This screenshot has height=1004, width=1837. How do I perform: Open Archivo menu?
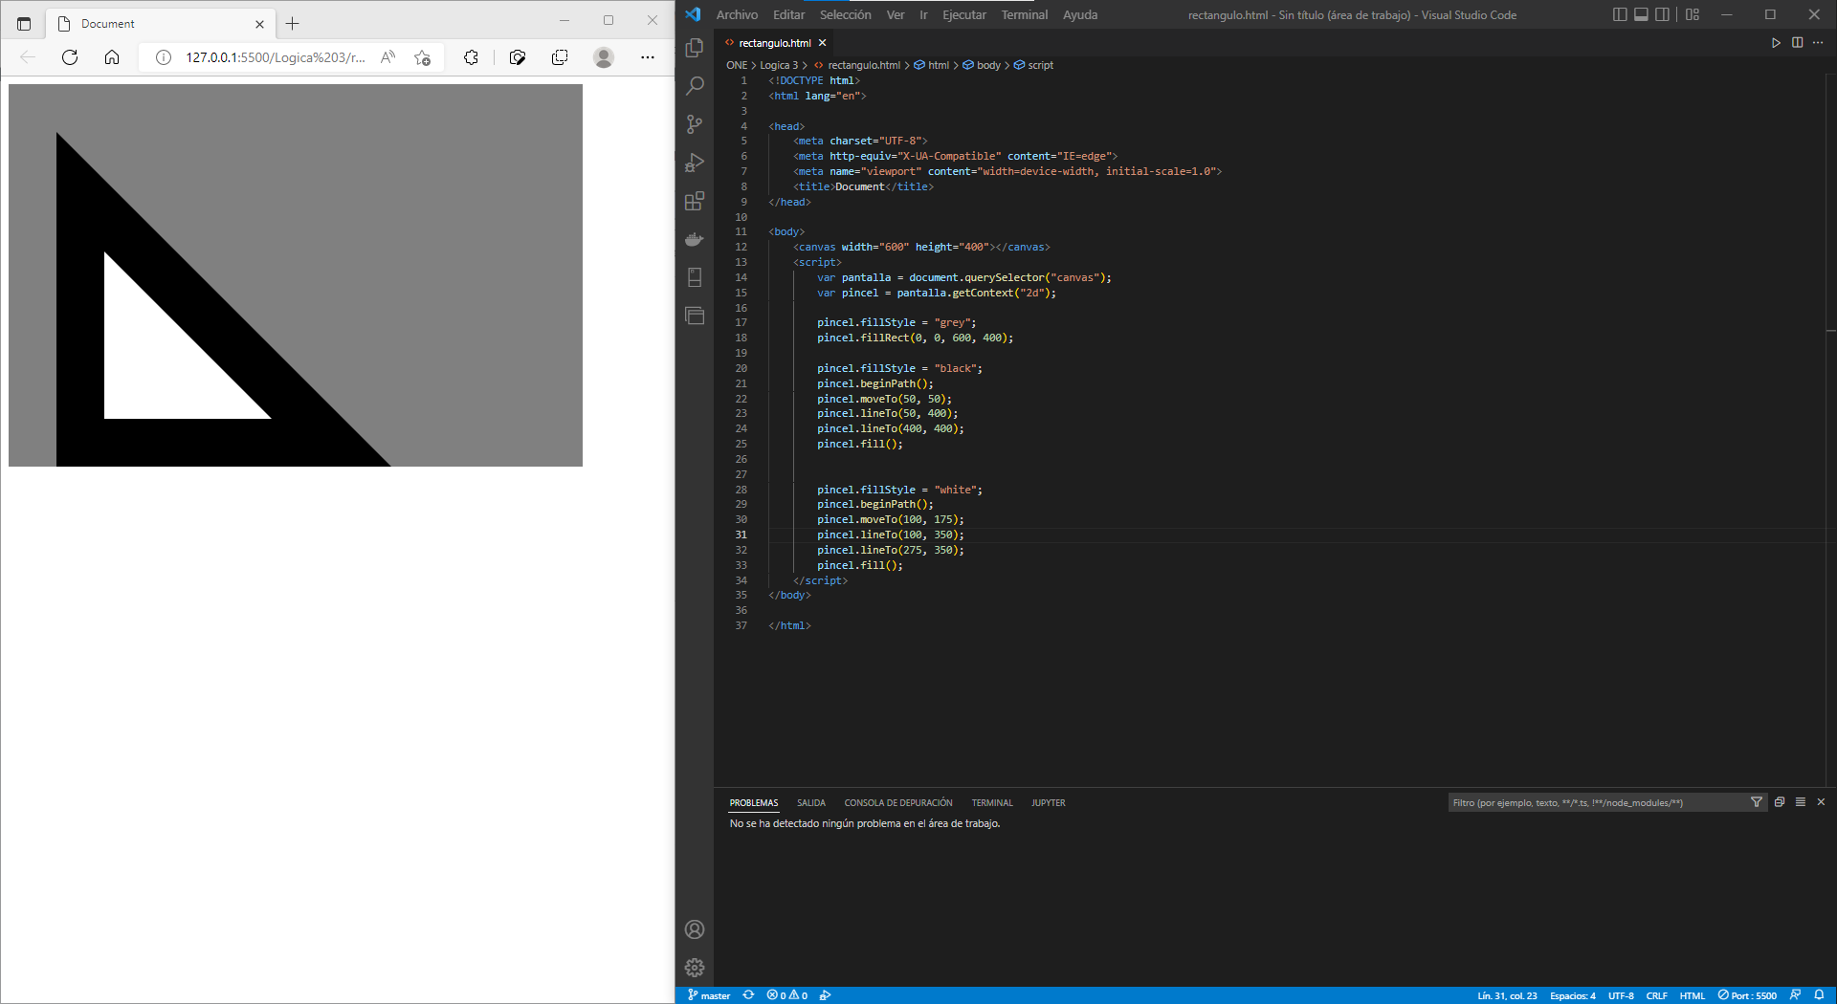(x=737, y=14)
